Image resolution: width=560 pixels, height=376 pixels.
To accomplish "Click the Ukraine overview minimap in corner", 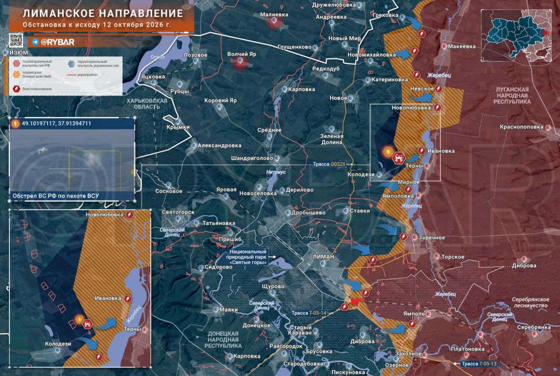I will [516, 36].
